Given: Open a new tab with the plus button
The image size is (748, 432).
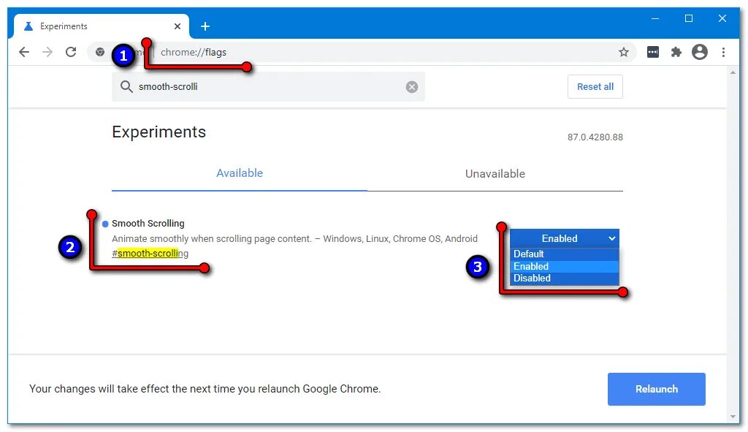Looking at the screenshot, I should [x=205, y=26].
